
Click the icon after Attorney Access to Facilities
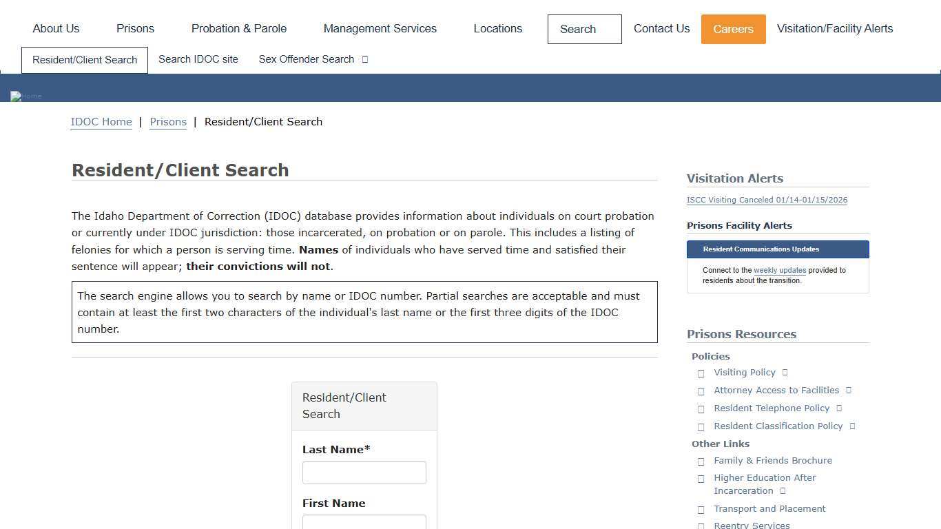(849, 390)
